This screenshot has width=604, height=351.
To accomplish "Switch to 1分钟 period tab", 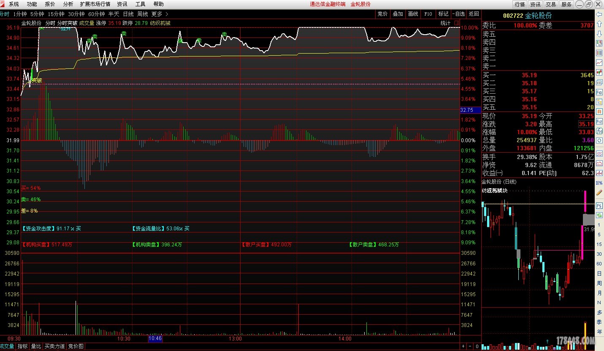I will [x=20, y=14].
